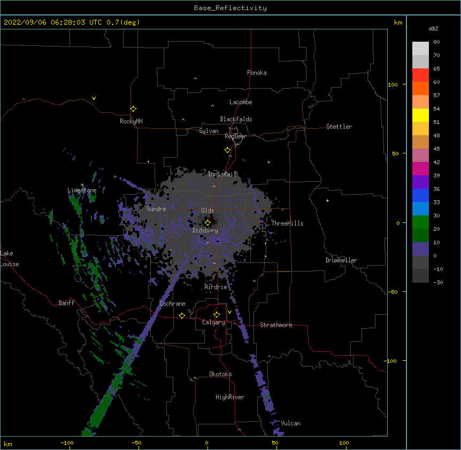Click the asterisk marker east of Innisfail

[x=268, y=162]
